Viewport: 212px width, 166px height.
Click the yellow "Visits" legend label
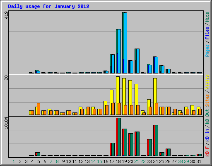207,82
